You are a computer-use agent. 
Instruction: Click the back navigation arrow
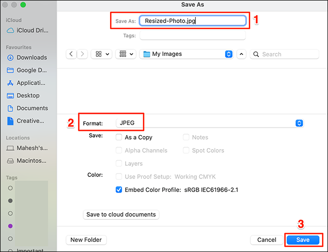click(72, 54)
